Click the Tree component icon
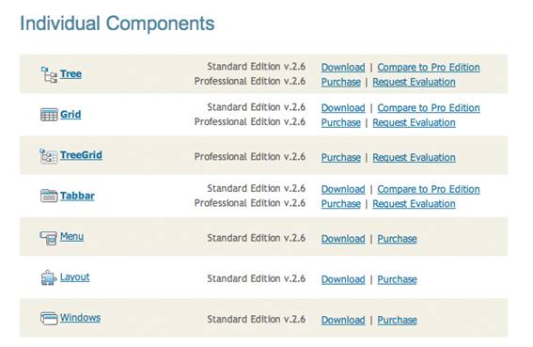This screenshot has width=533, height=347. point(49,74)
